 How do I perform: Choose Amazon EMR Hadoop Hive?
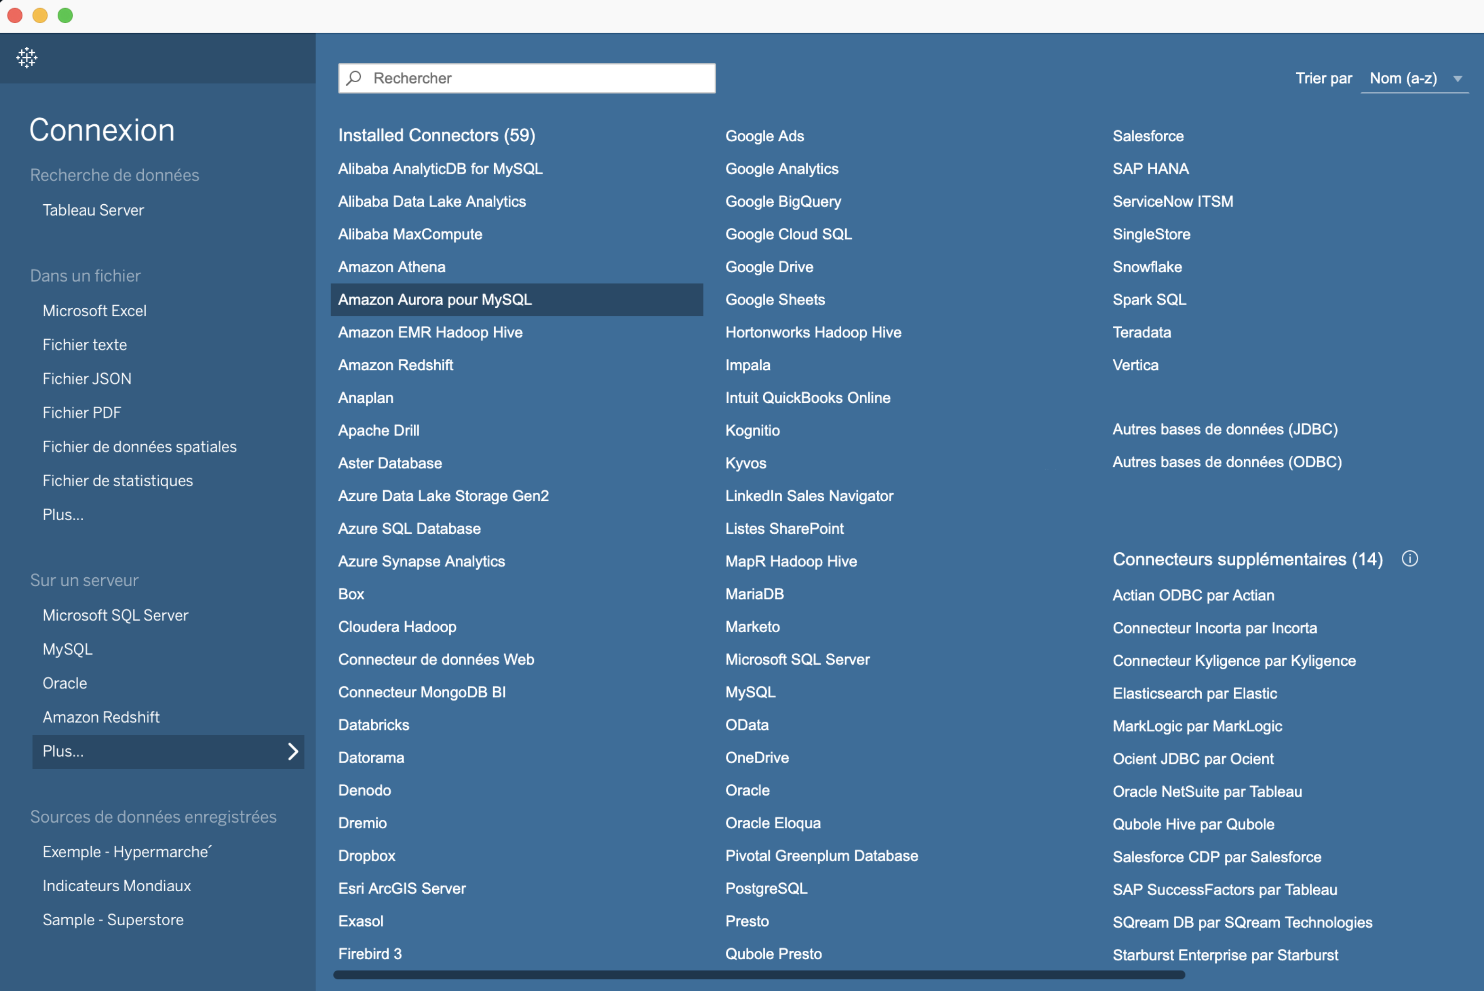click(x=430, y=332)
